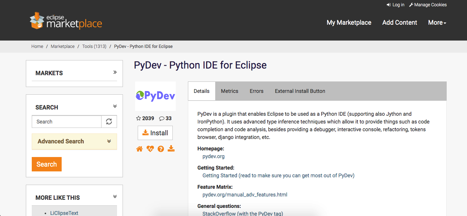Open Tools (1313) breadcrumb
This screenshot has height=216, width=467.
click(x=94, y=46)
